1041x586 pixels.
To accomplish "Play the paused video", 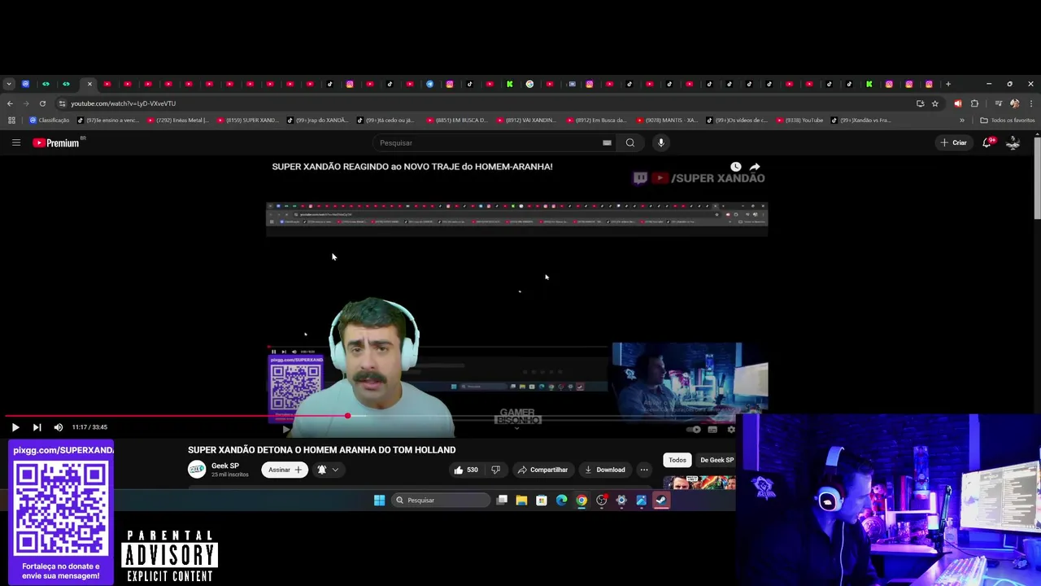I will [x=15, y=427].
